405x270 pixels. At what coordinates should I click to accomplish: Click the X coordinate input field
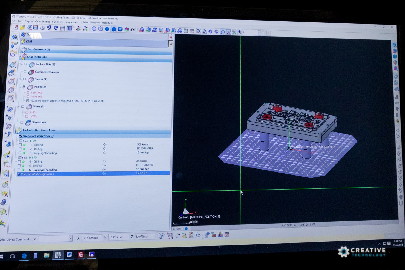[91, 238]
